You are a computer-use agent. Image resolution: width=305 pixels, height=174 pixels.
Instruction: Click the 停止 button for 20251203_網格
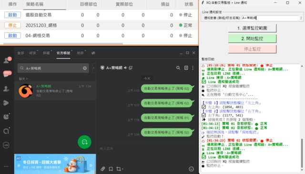point(13,25)
